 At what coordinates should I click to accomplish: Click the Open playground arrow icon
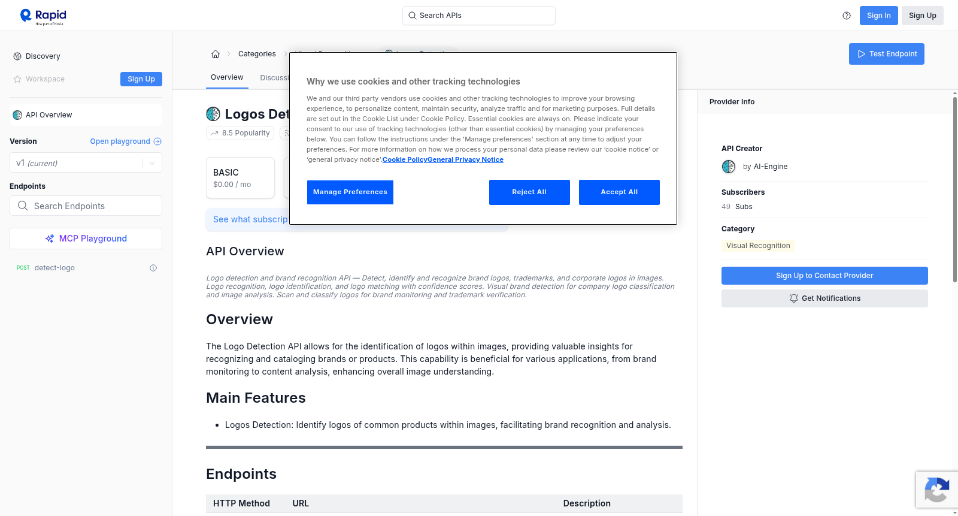(x=157, y=141)
